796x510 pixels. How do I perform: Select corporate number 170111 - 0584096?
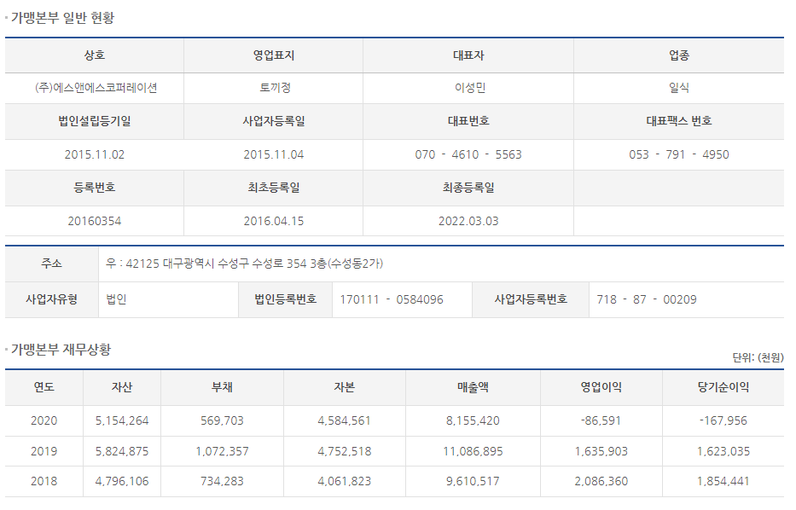click(392, 299)
